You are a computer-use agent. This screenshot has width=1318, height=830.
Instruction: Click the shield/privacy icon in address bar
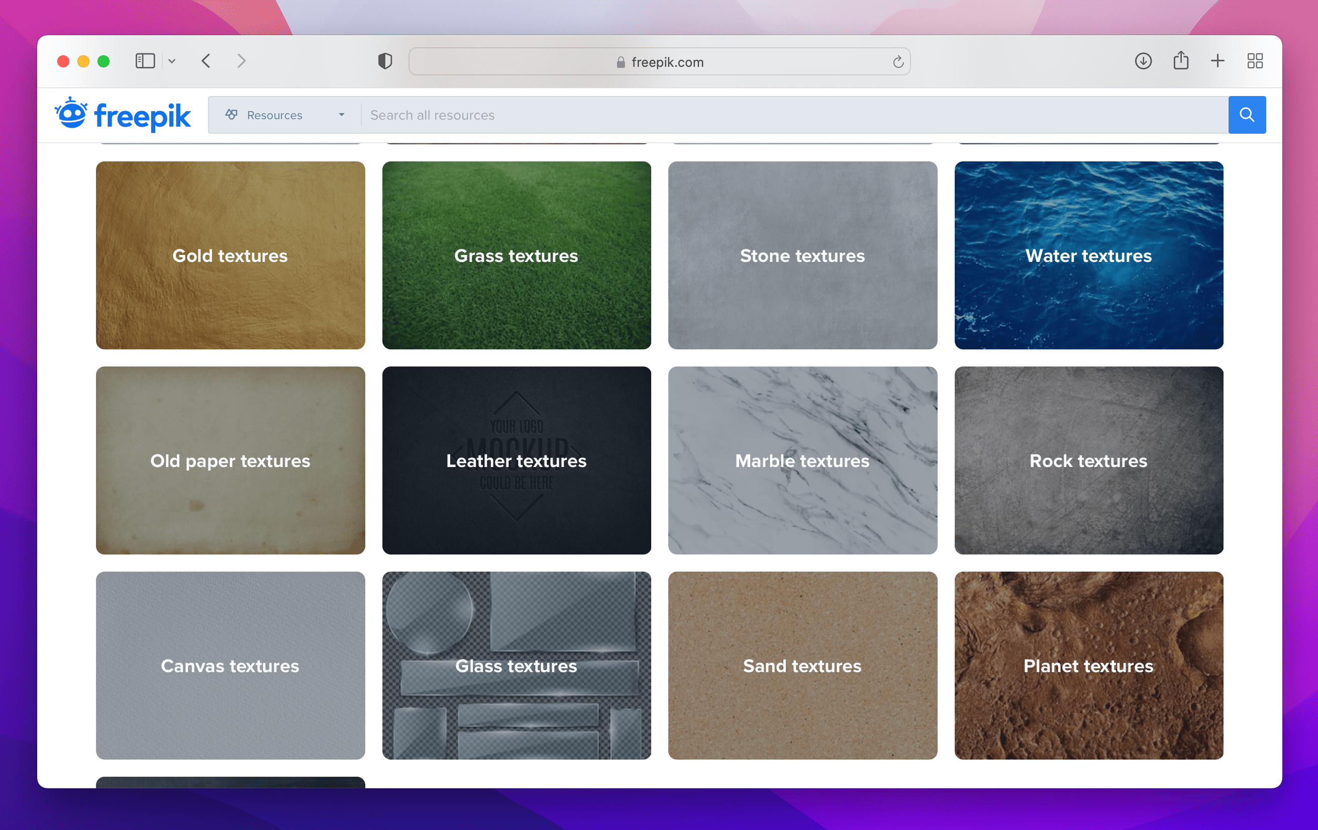(383, 60)
